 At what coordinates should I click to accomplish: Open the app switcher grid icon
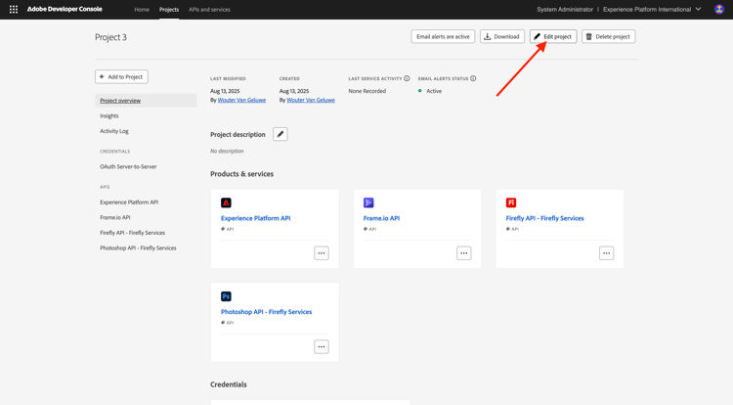pos(14,10)
